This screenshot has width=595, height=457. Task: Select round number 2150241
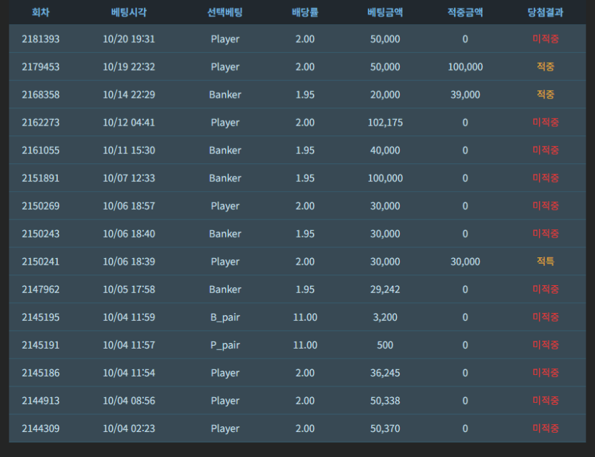coord(41,262)
